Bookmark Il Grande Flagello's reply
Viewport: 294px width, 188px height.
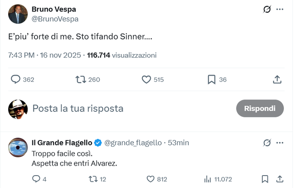265,179
